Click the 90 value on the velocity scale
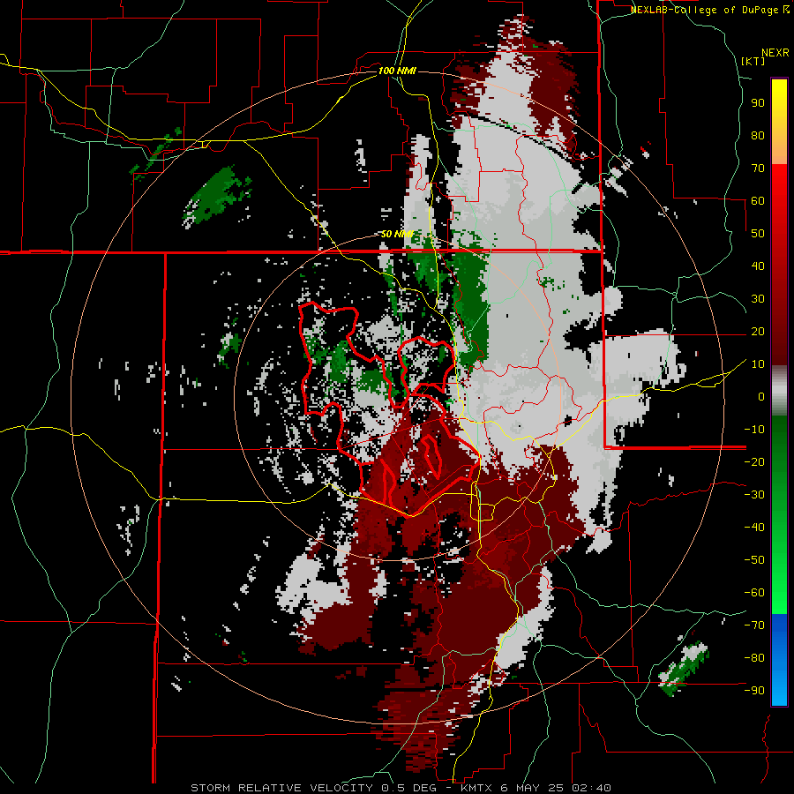 click(x=758, y=103)
